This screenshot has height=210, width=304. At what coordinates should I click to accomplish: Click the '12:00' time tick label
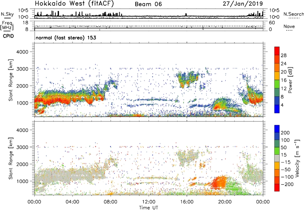149,202
